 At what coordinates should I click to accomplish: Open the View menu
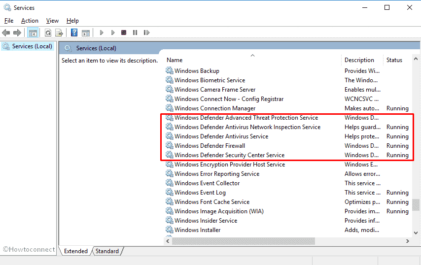click(52, 21)
